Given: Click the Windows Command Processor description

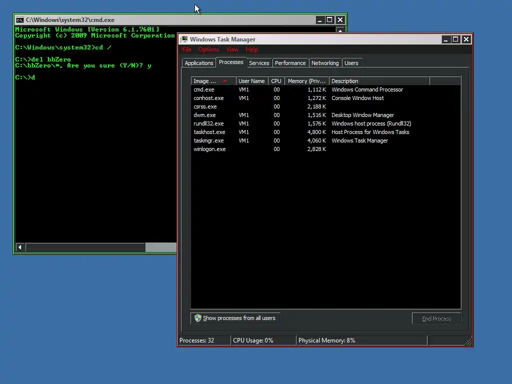Looking at the screenshot, I should [x=367, y=89].
